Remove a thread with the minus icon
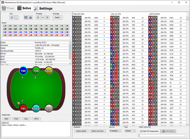 point(43,17)
